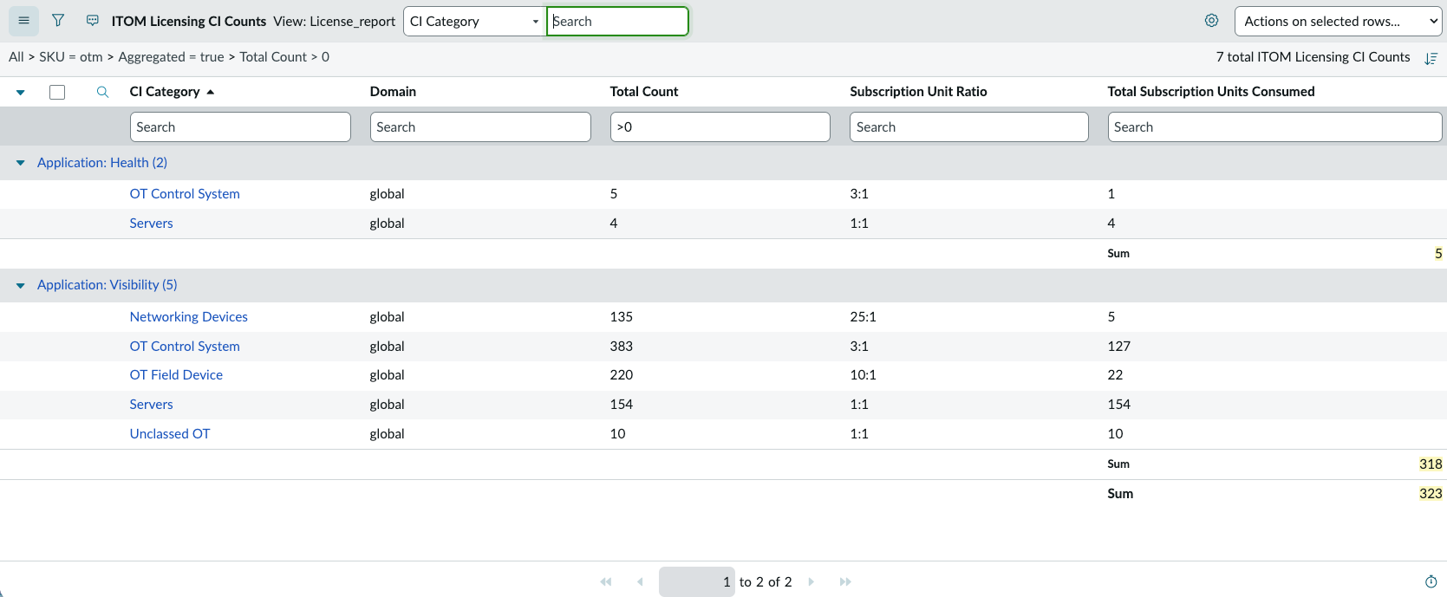Go to next page arrow
Viewport: 1447px width, 597px height.
coord(811,581)
